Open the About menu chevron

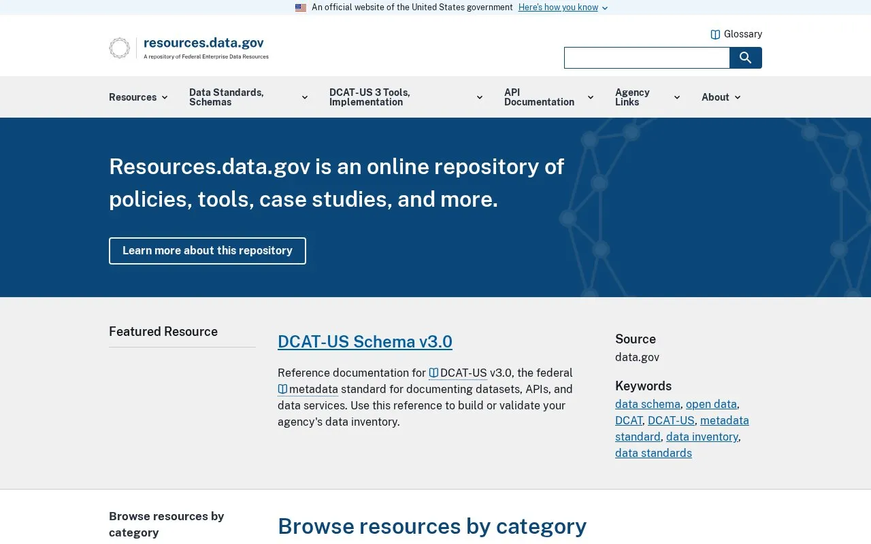pyautogui.click(x=737, y=97)
